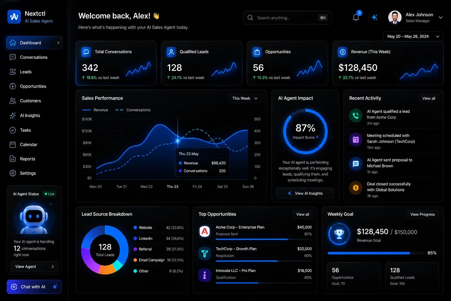The width and height of the screenshot is (451, 301).
Task: Click the search magnifier icon
Action: tap(250, 18)
